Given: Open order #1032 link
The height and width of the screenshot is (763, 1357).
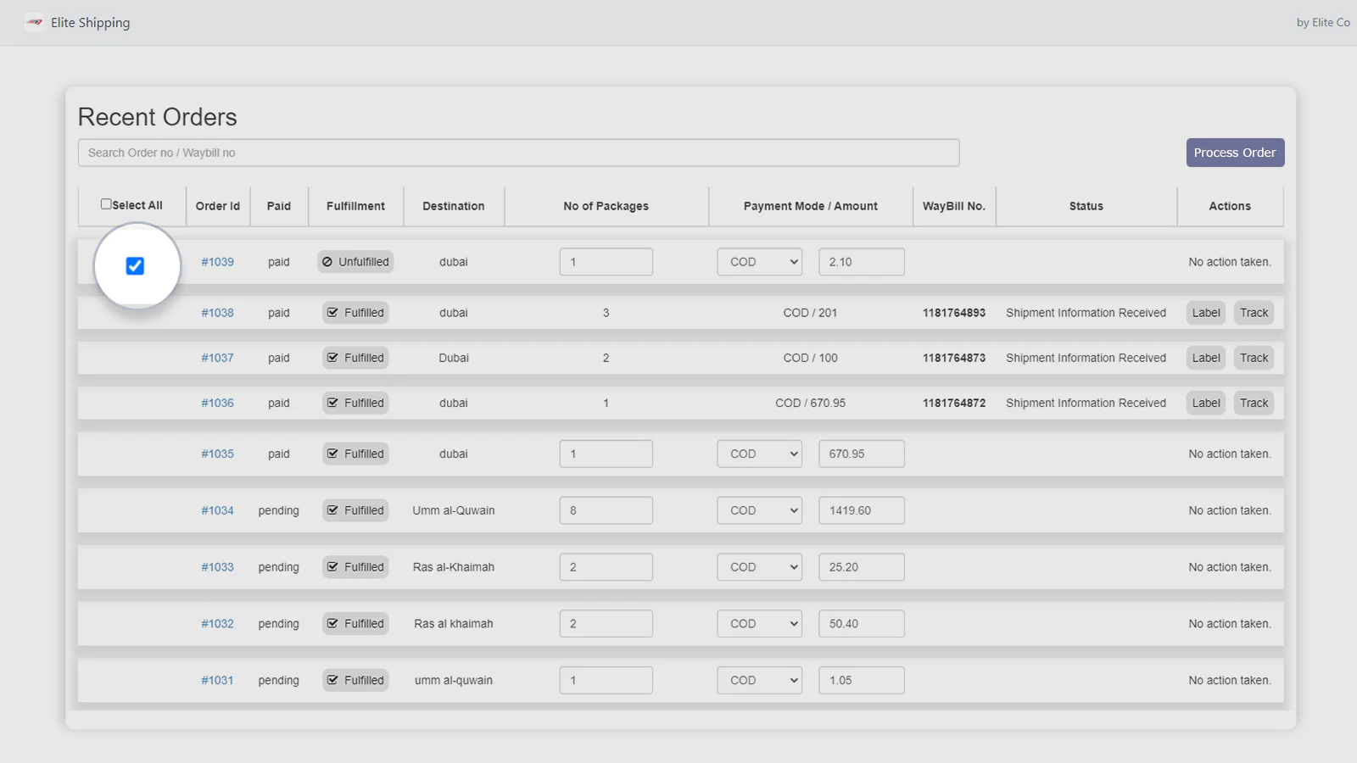Looking at the screenshot, I should [217, 624].
